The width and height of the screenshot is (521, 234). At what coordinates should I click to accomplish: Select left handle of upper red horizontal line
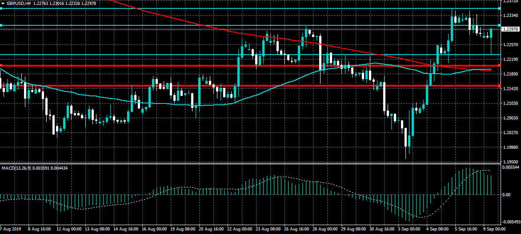(1, 65)
